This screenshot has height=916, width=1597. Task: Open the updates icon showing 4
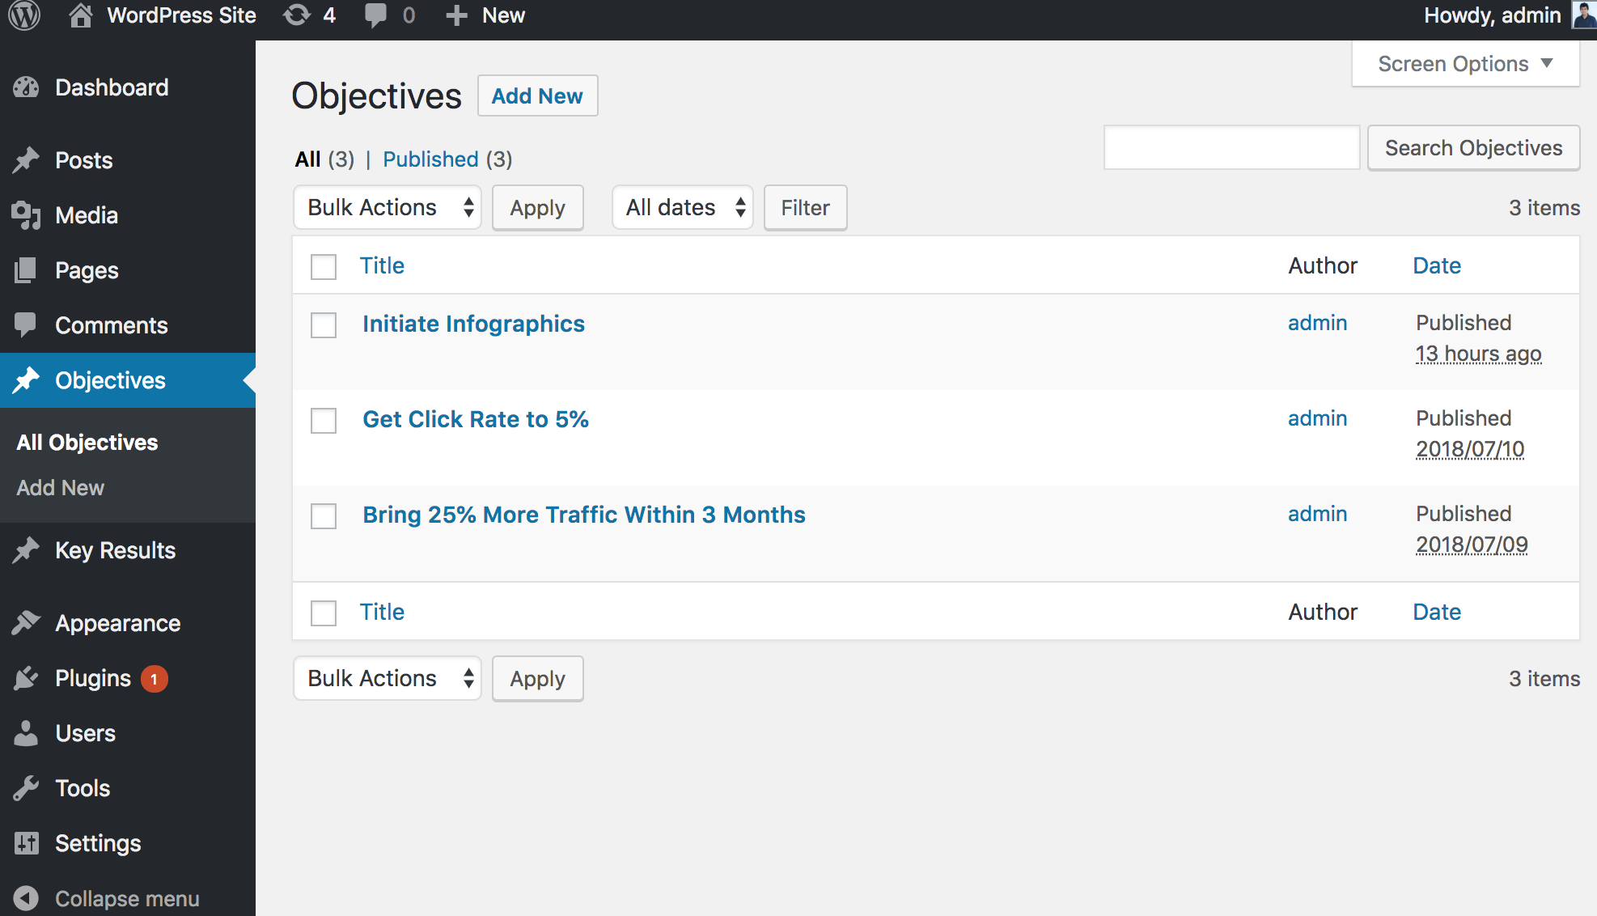point(298,15)
